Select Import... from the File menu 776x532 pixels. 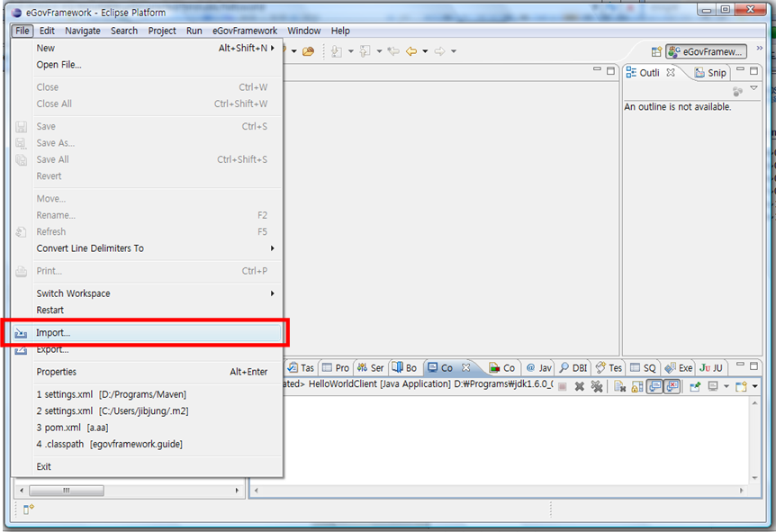click(x=53, y=333)
